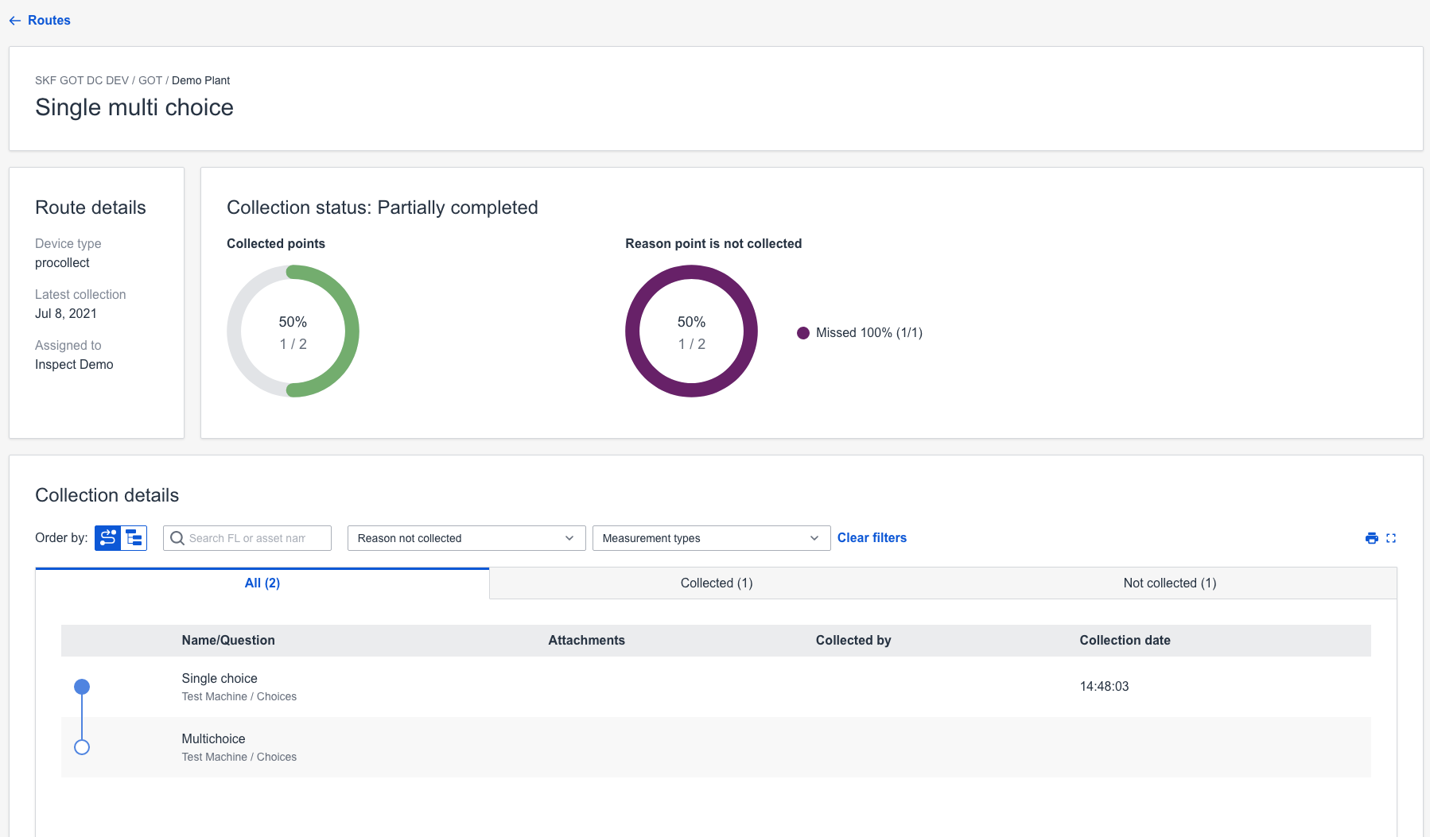Go back via the Routes link
The height and width of the screenshot is (837, 1430).
coord(49,21)
